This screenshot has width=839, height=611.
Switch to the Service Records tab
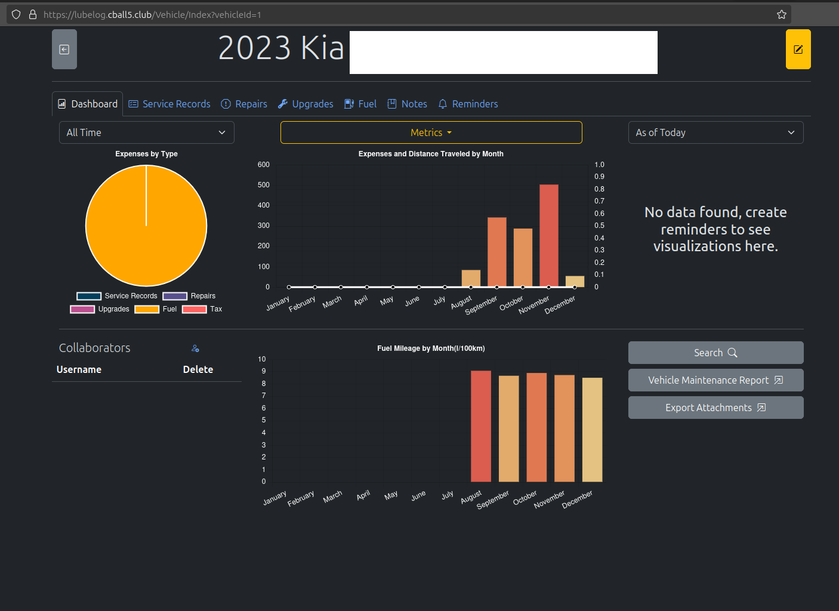point(169,104)
